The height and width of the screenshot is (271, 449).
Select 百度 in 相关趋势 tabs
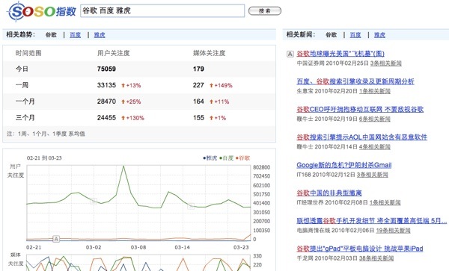coord(75,35)
